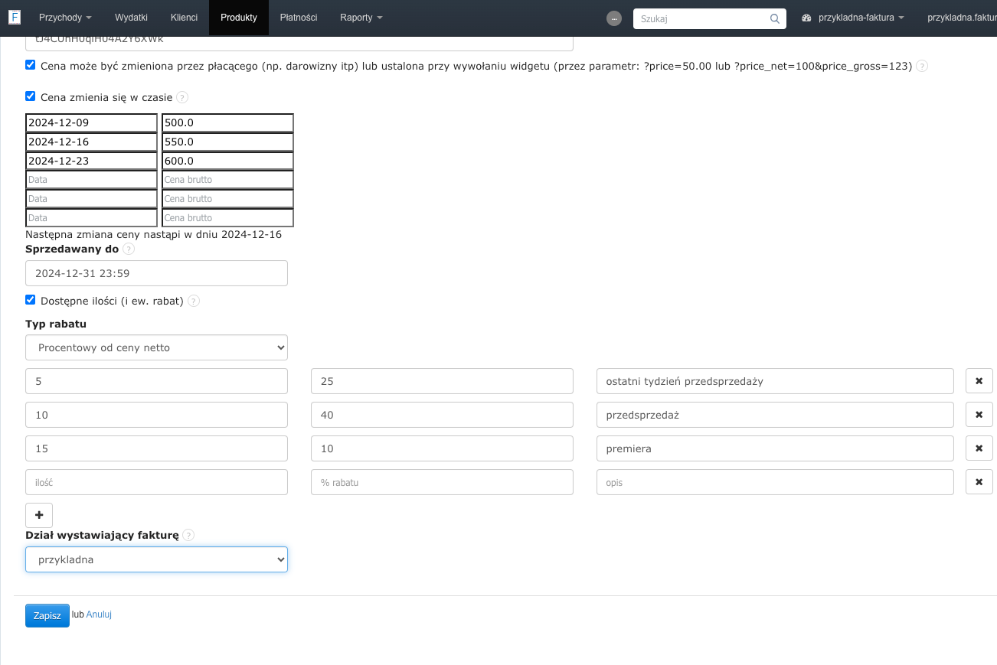The width and height of the screenshot is (997, 665).
Task: Open help icon next to Dział wystawiający fakturę
Action: click(189, 535)
